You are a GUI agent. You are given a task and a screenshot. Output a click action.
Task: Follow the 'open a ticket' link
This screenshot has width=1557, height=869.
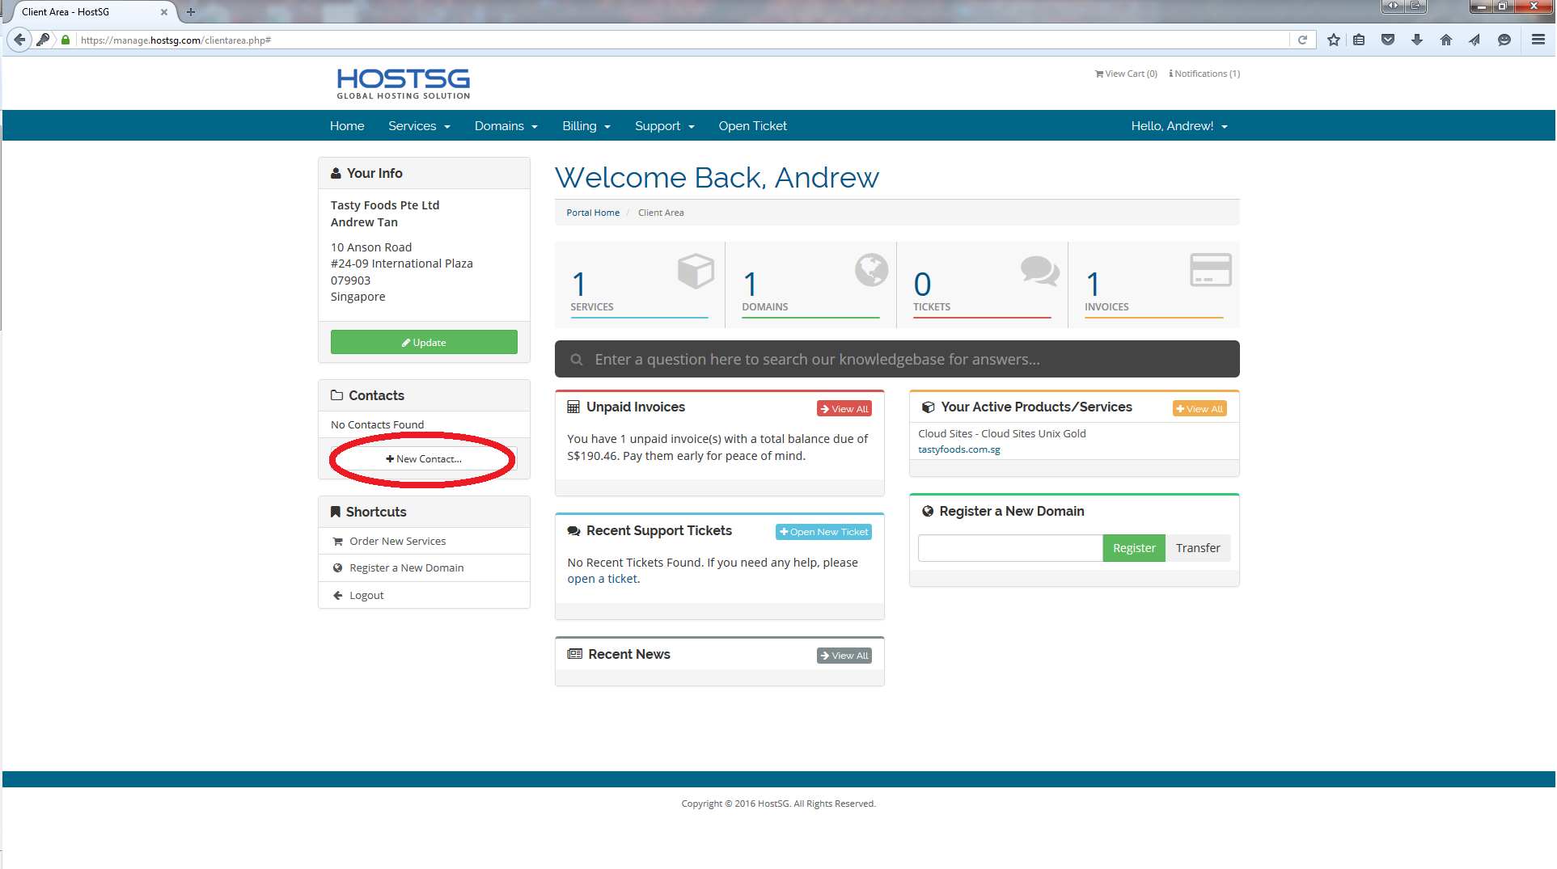[603, 580]
